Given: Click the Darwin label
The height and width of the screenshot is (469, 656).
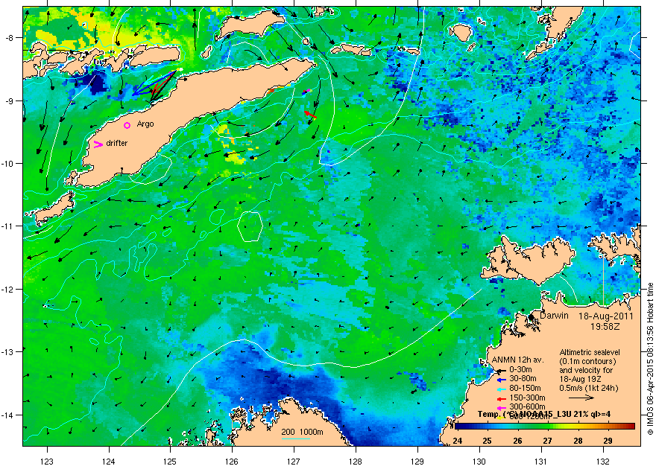Looking at the screenshot, I should point(554,316).
